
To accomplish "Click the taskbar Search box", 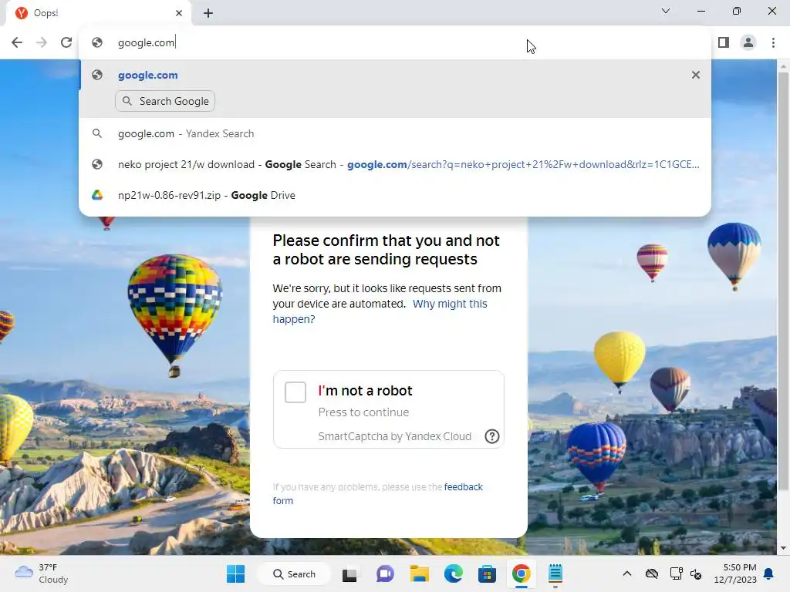I will coord(294,573).
